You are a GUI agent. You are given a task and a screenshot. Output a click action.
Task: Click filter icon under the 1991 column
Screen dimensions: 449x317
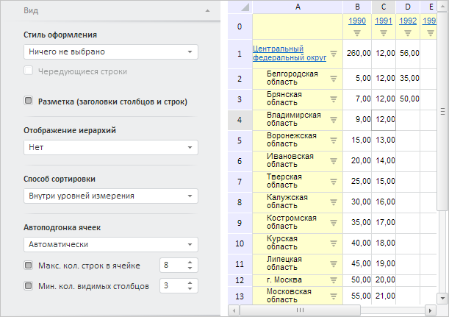pos(384,32)
